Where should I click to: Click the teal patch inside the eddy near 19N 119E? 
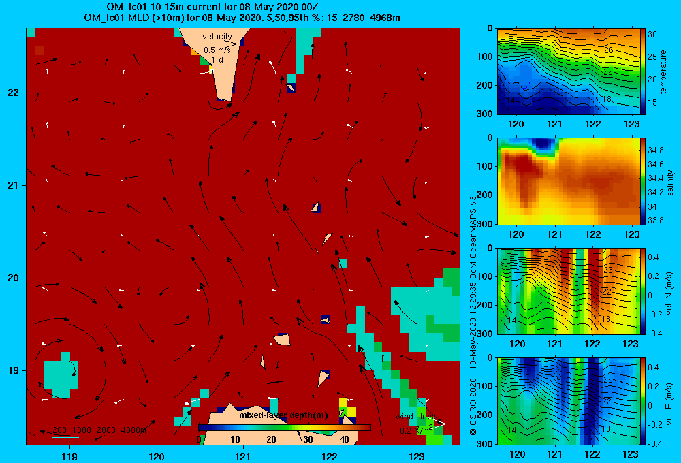[61, 375]
